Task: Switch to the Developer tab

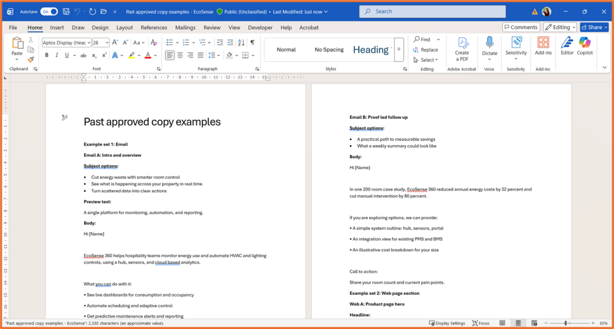Action: [x=260, y=28]
